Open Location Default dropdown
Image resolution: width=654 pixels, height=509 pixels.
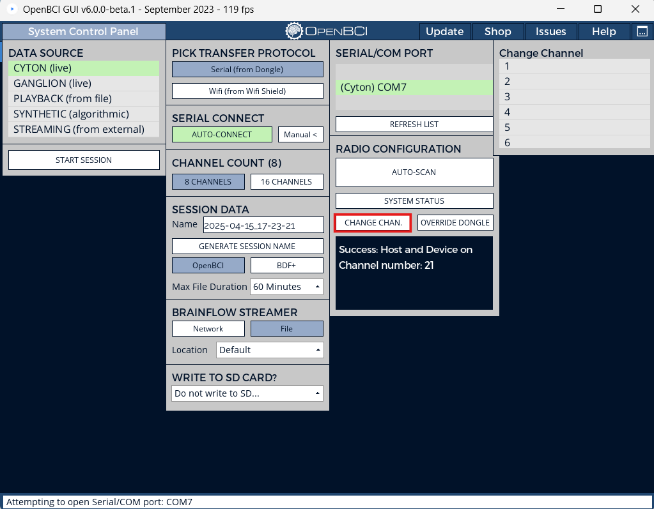(x=270, y=350)
